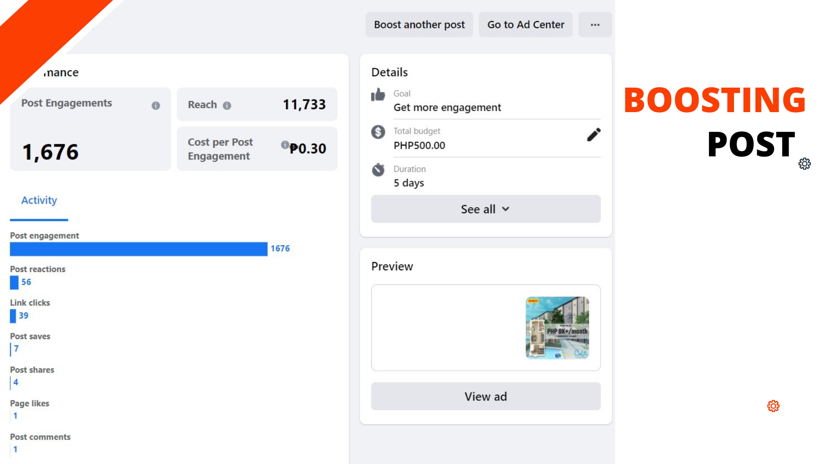Click the thumbs-up Goal icon
This screenshot has width=826, height=464.
click(x=378, y=95)
